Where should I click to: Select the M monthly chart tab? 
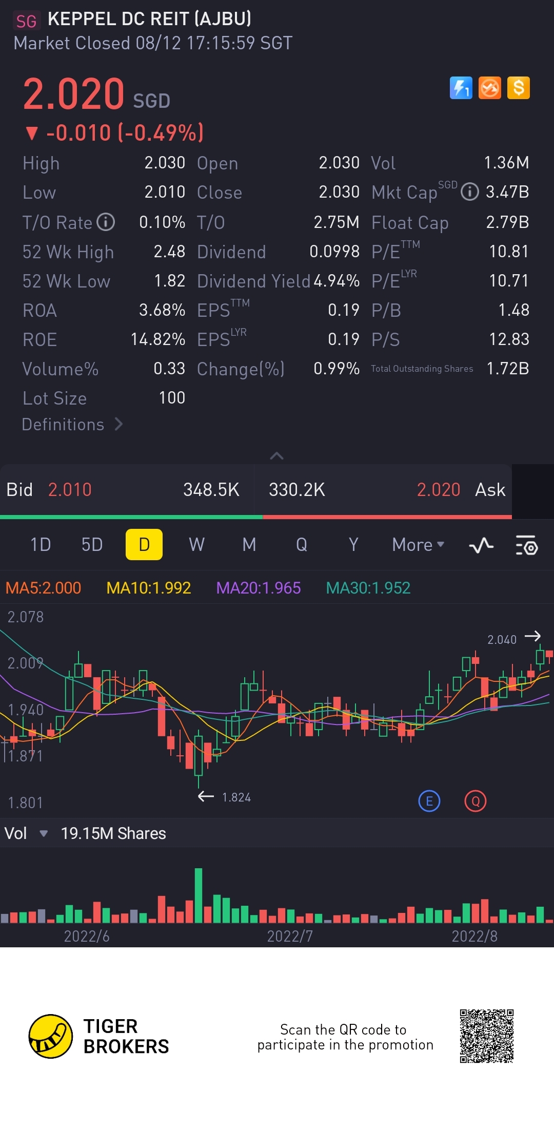(x=249, y=545)
